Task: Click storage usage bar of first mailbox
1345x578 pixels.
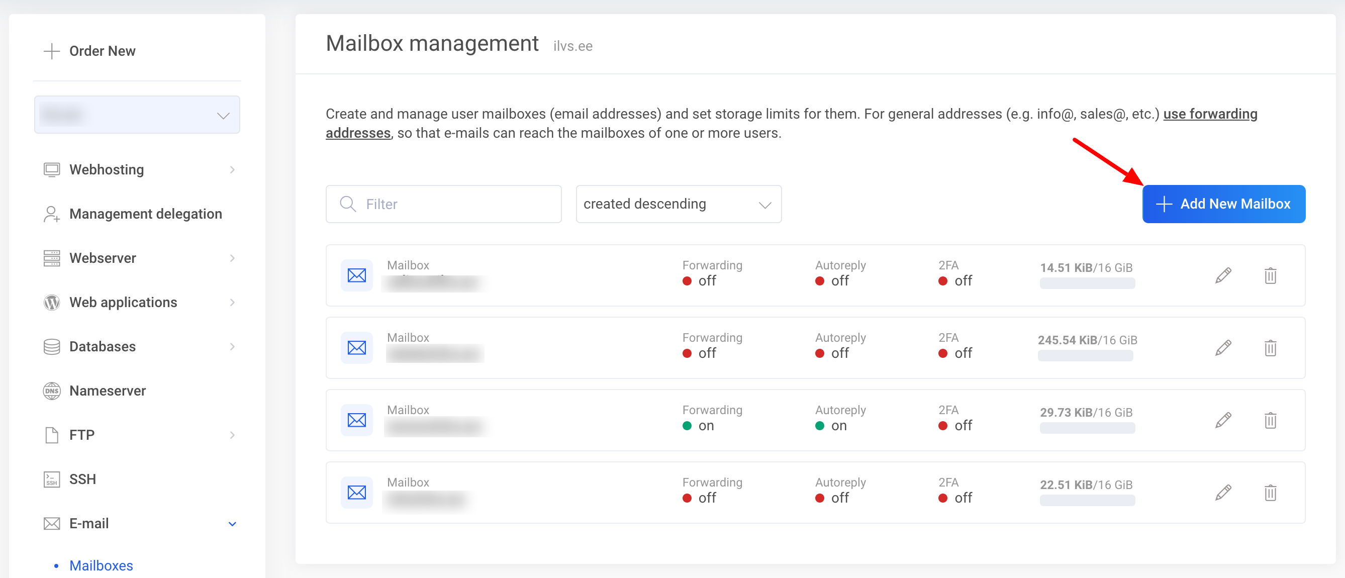Action: (x=1087, y=283)
